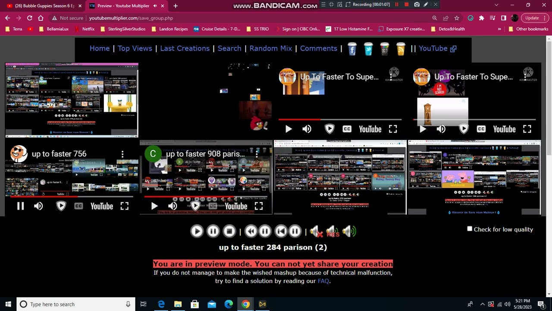Fullscreen the 'up to faster 908 paris...' video
This screenshot has height=311, width=552.
click(x=258, y=206)
